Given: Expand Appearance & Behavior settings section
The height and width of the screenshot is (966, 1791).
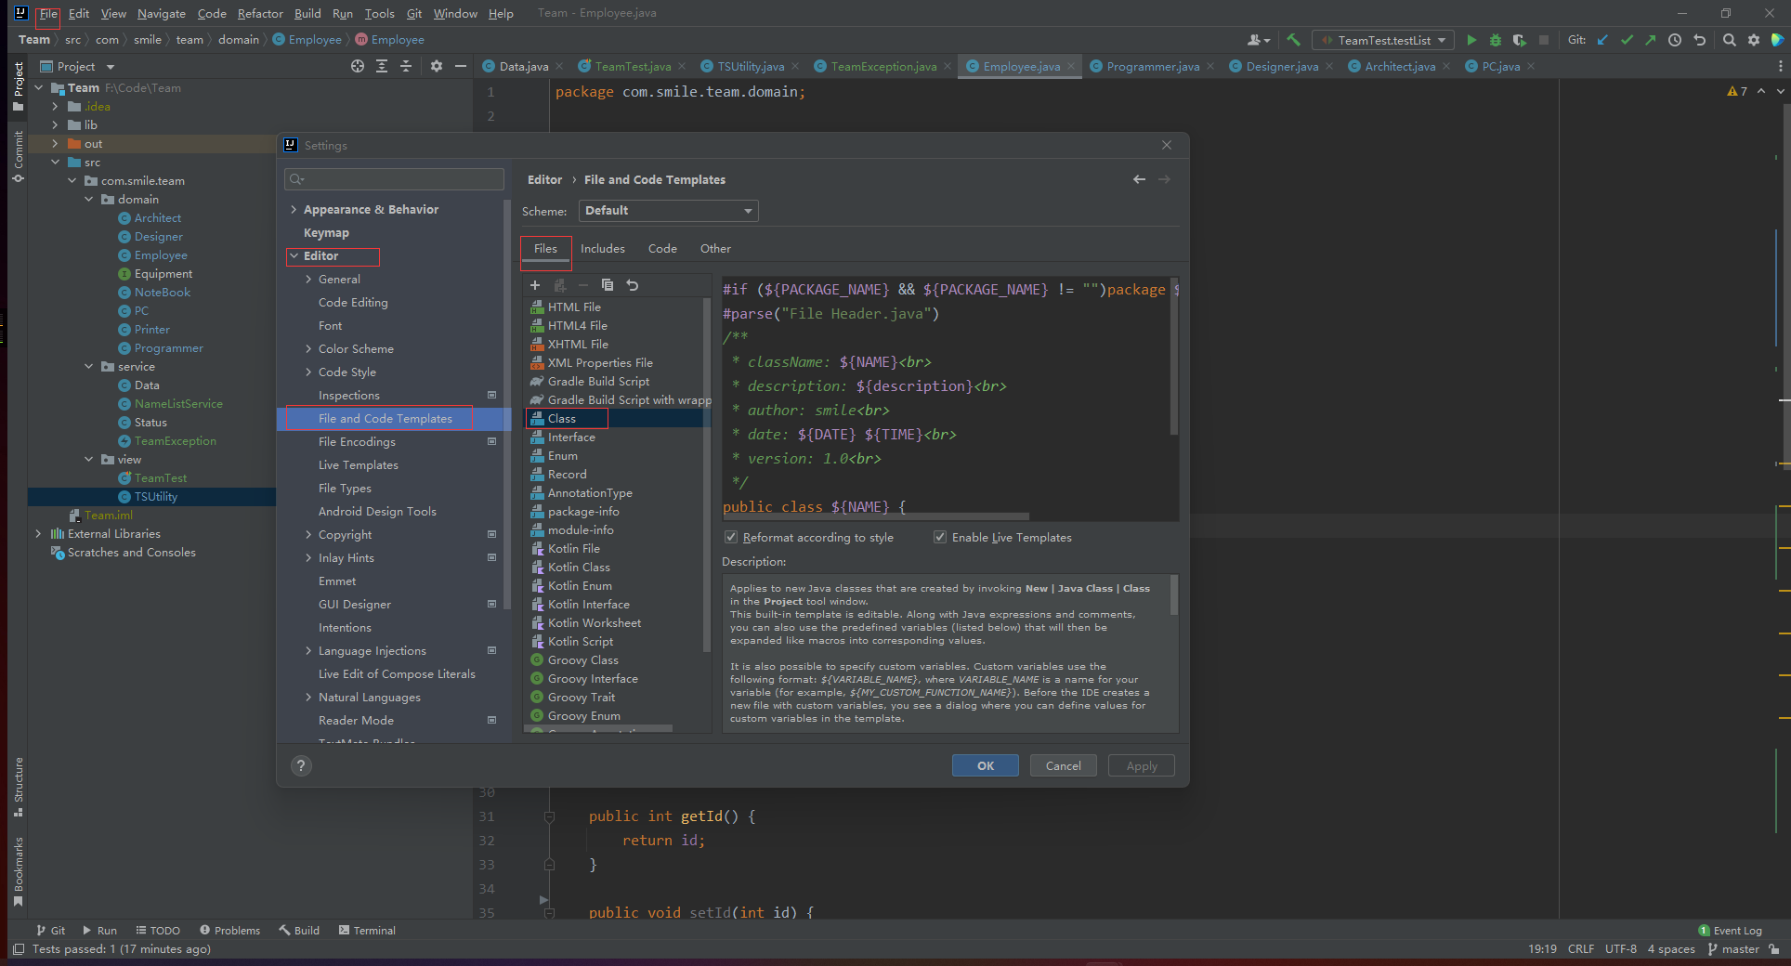Looking at the screenshot, I should click(x=294, y=209).
